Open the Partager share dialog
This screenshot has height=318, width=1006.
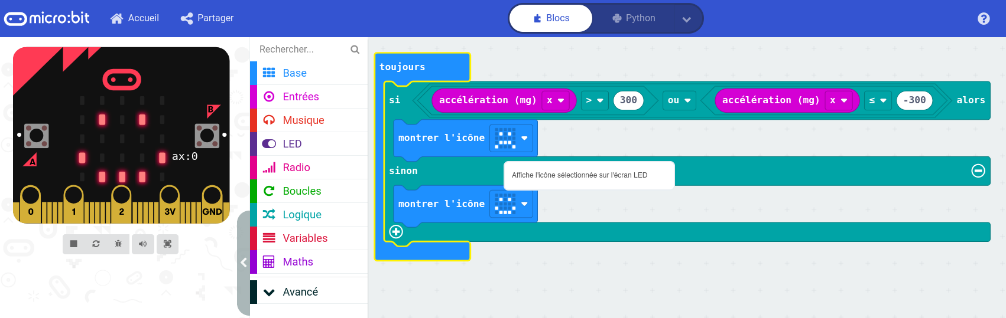pyautogui.click(x=207, y=18)
